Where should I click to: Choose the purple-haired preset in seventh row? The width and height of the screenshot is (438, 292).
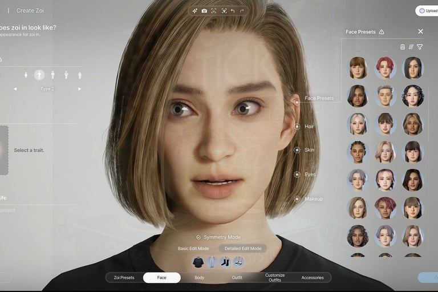click(x=385, y=236)
